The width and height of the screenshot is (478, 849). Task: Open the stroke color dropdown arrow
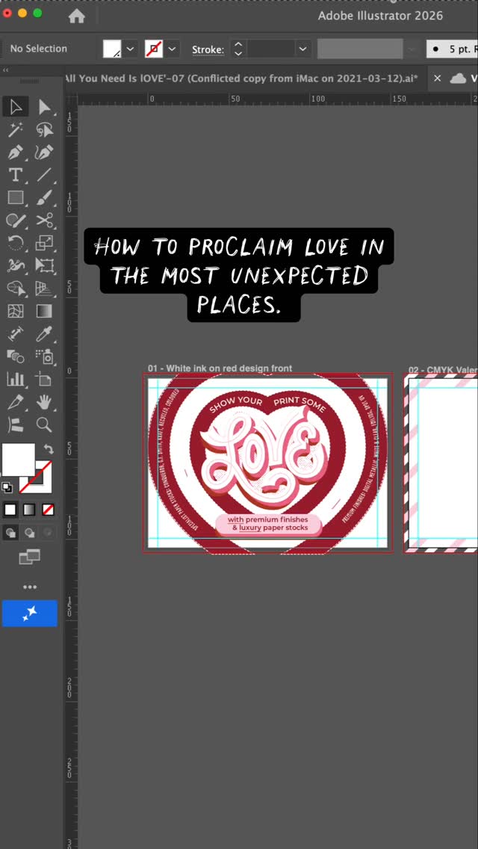coord(173,49)
